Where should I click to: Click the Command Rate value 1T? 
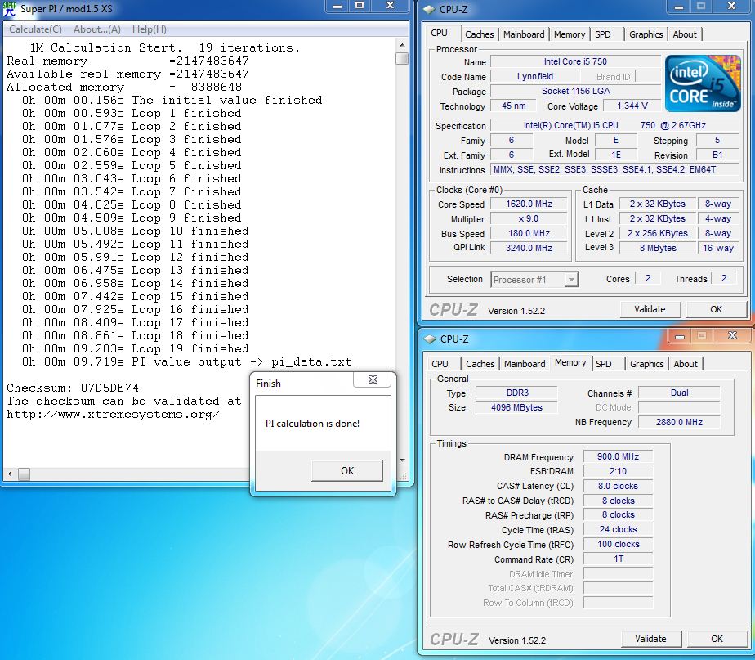618,559
